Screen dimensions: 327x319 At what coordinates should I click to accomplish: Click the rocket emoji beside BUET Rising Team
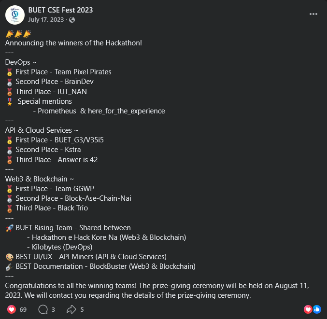(x=9, y=228)
